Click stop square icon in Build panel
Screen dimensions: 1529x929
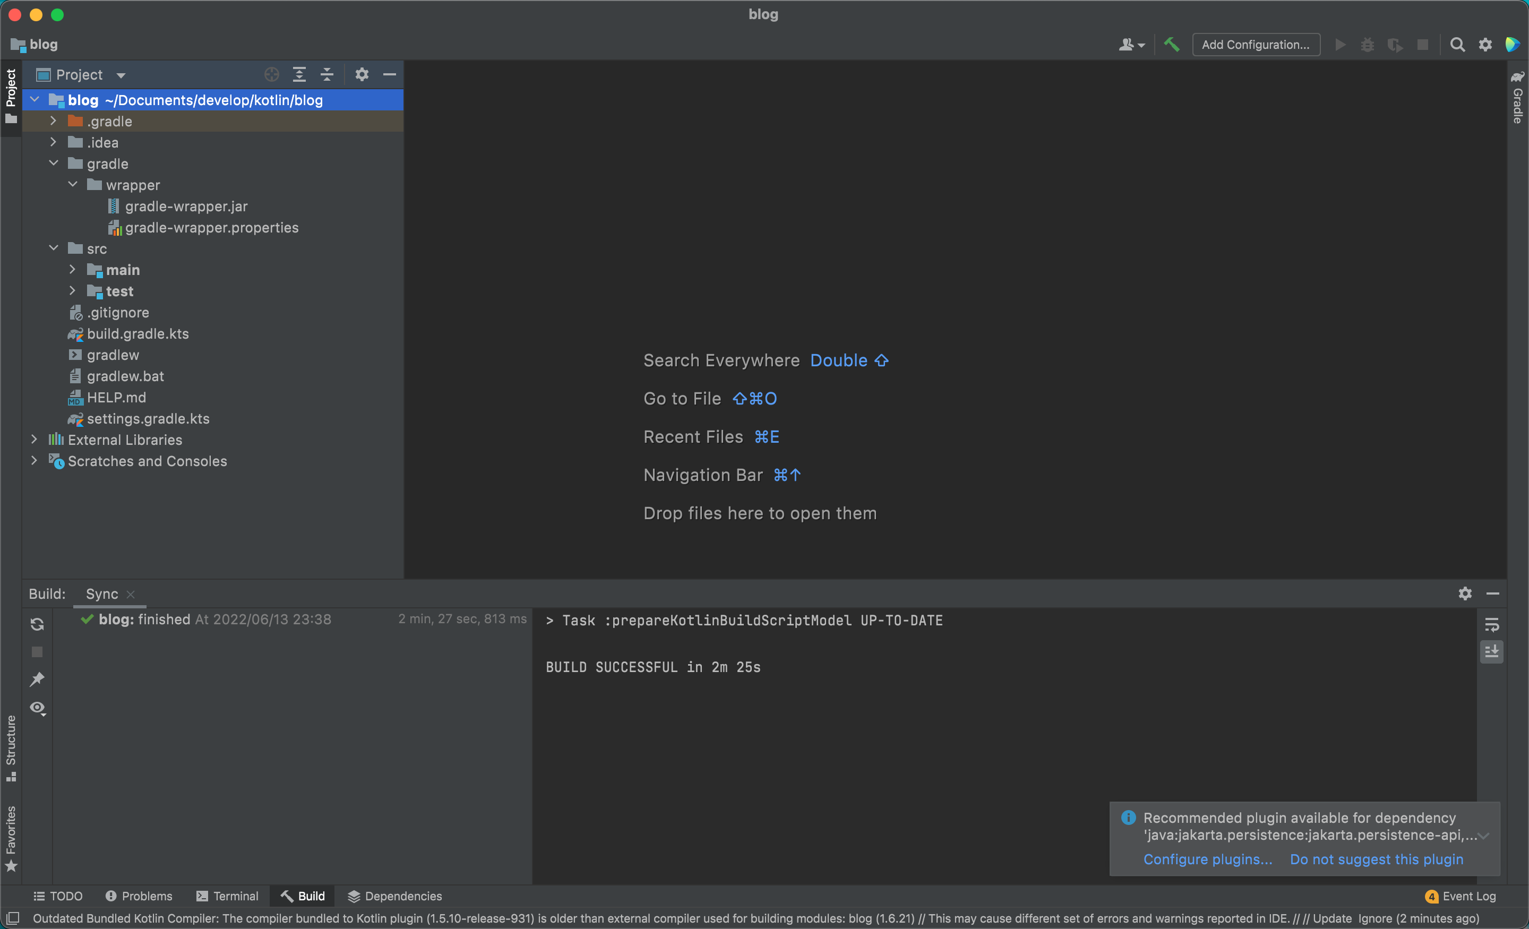tap(37, 651)
